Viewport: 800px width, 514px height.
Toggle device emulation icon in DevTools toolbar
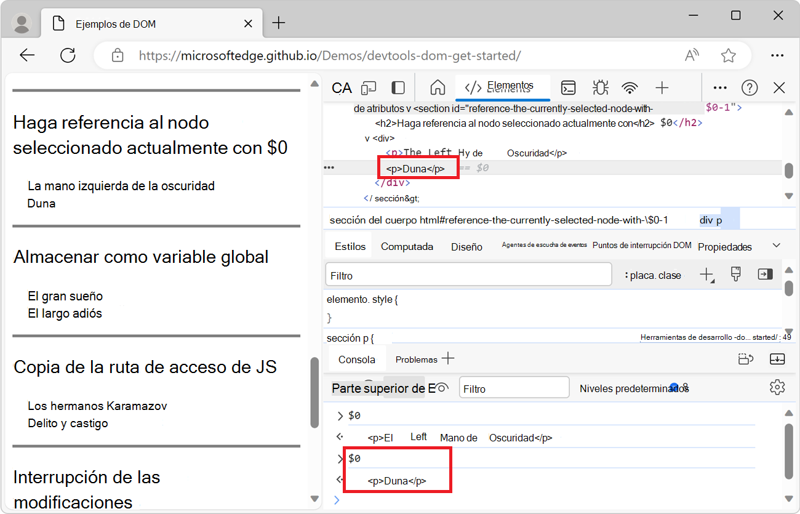pyautogui.click(x=369, y=88)
